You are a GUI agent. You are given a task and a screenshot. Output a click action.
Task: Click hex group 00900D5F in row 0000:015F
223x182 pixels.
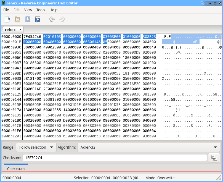coord(32,105)
